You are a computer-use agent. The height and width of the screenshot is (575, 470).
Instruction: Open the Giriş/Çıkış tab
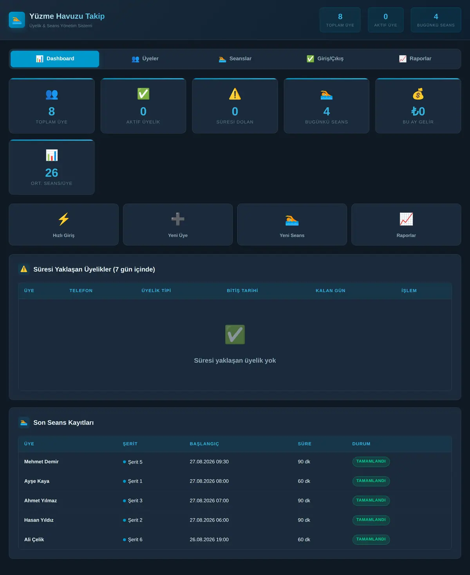[x=325, y=59]
